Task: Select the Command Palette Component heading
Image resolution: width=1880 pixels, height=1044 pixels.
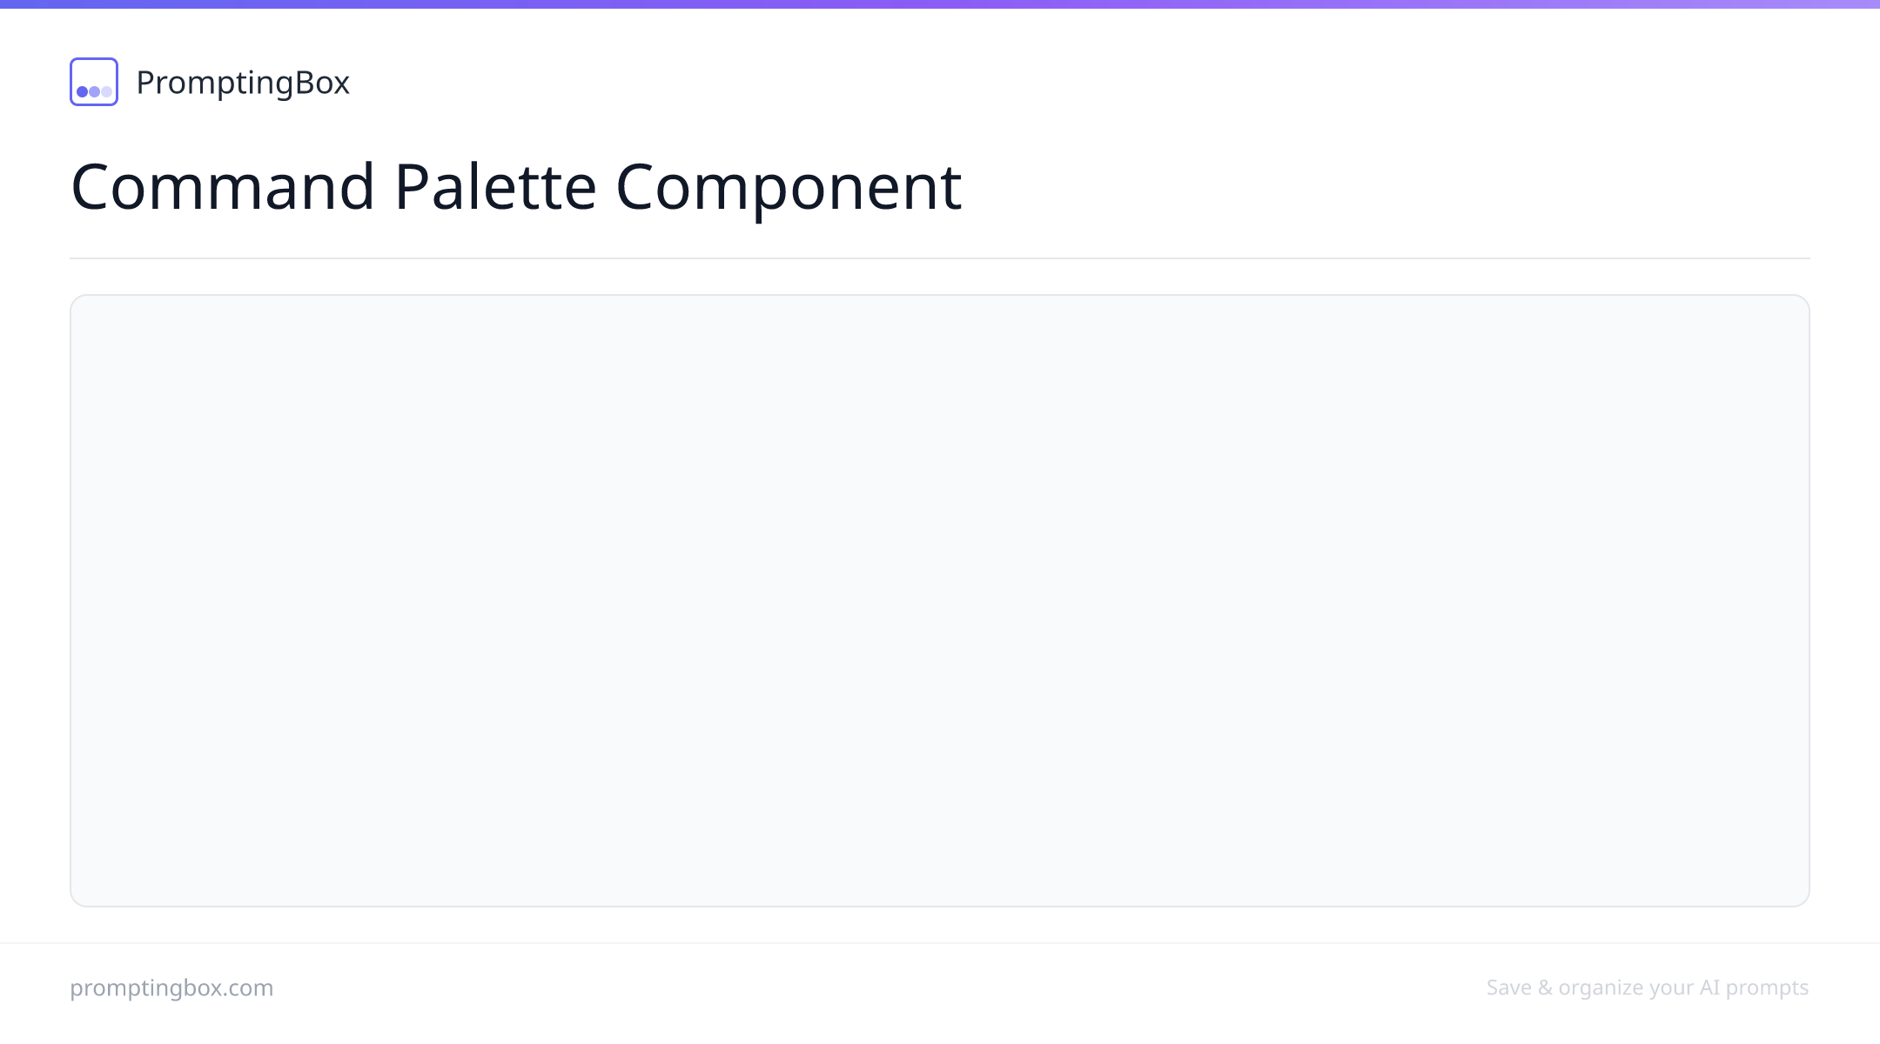Action: click(x=516, y=187)
